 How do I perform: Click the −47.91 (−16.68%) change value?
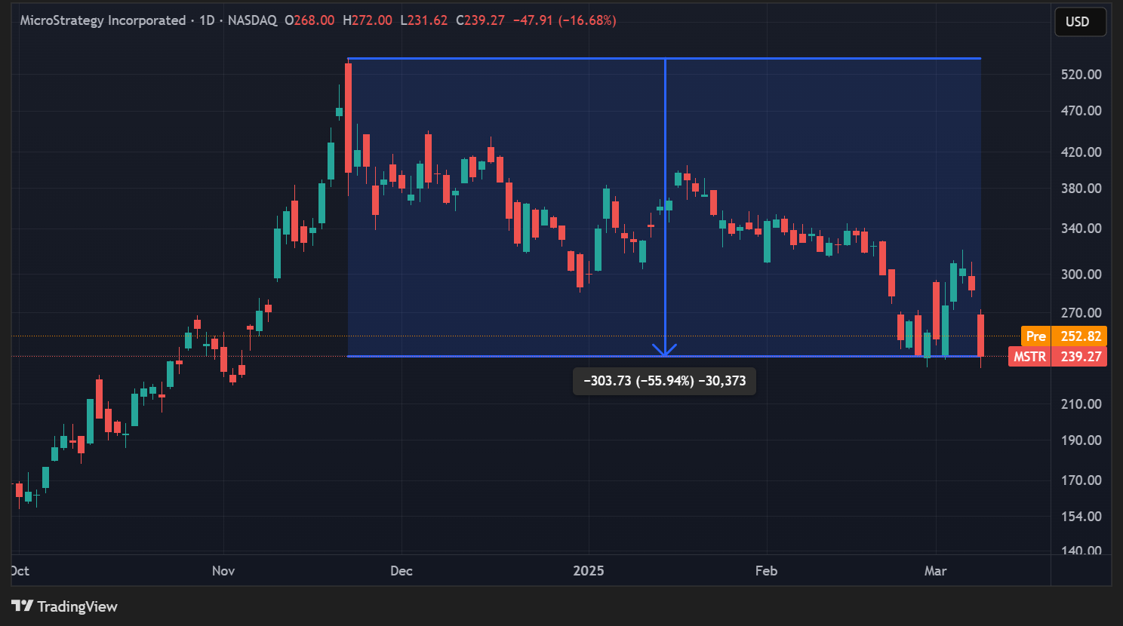pos(564,20)
